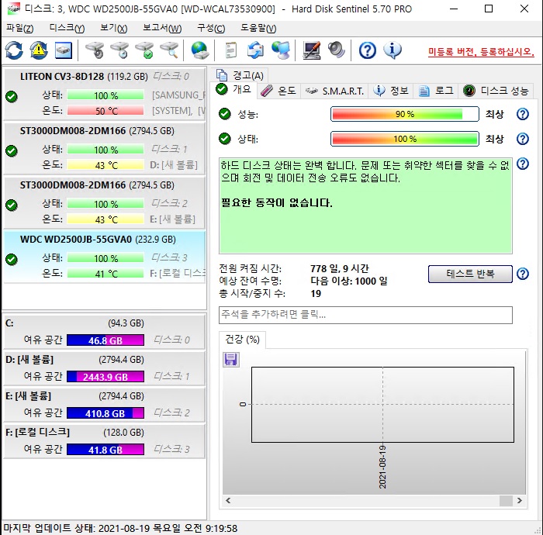Image resolution: width=543 pixels, height=535 pixels.
Task: Open the About info toolbar icon
Action: pyautogui.click(x=393, y=50)
